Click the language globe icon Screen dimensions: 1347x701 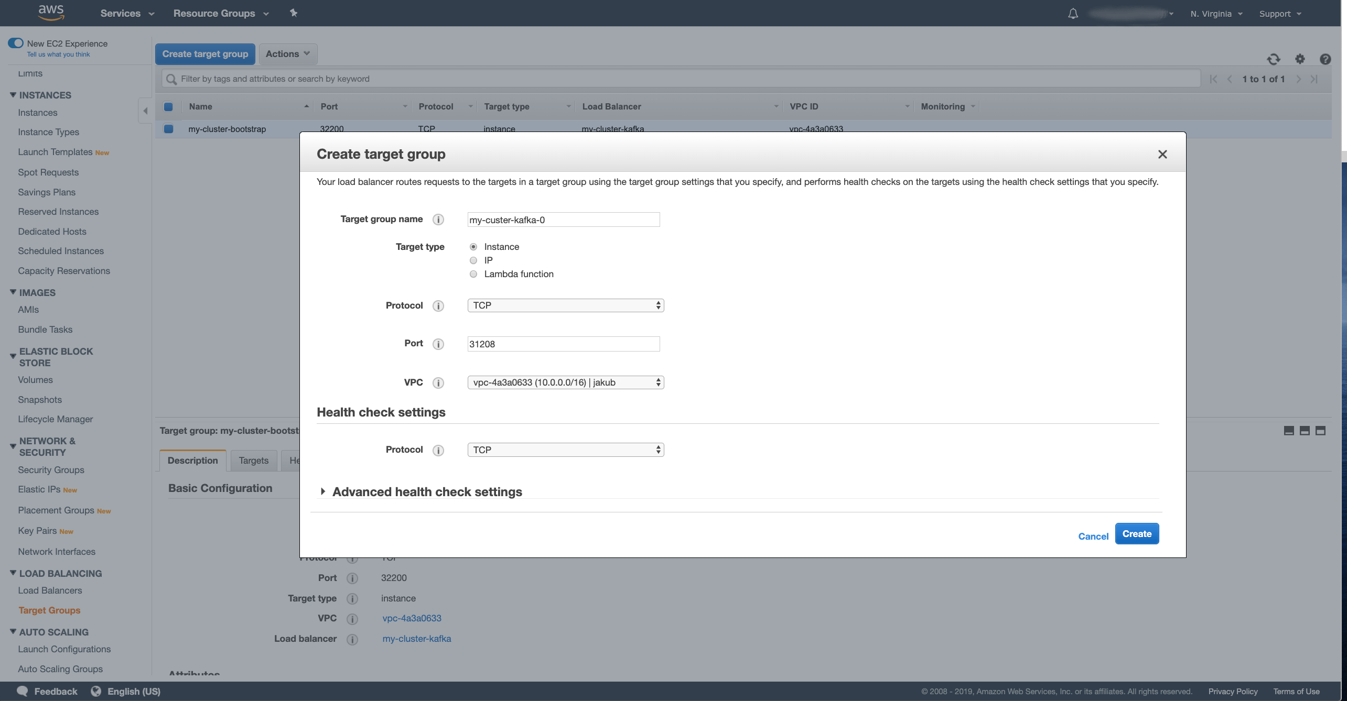[96, 691]
